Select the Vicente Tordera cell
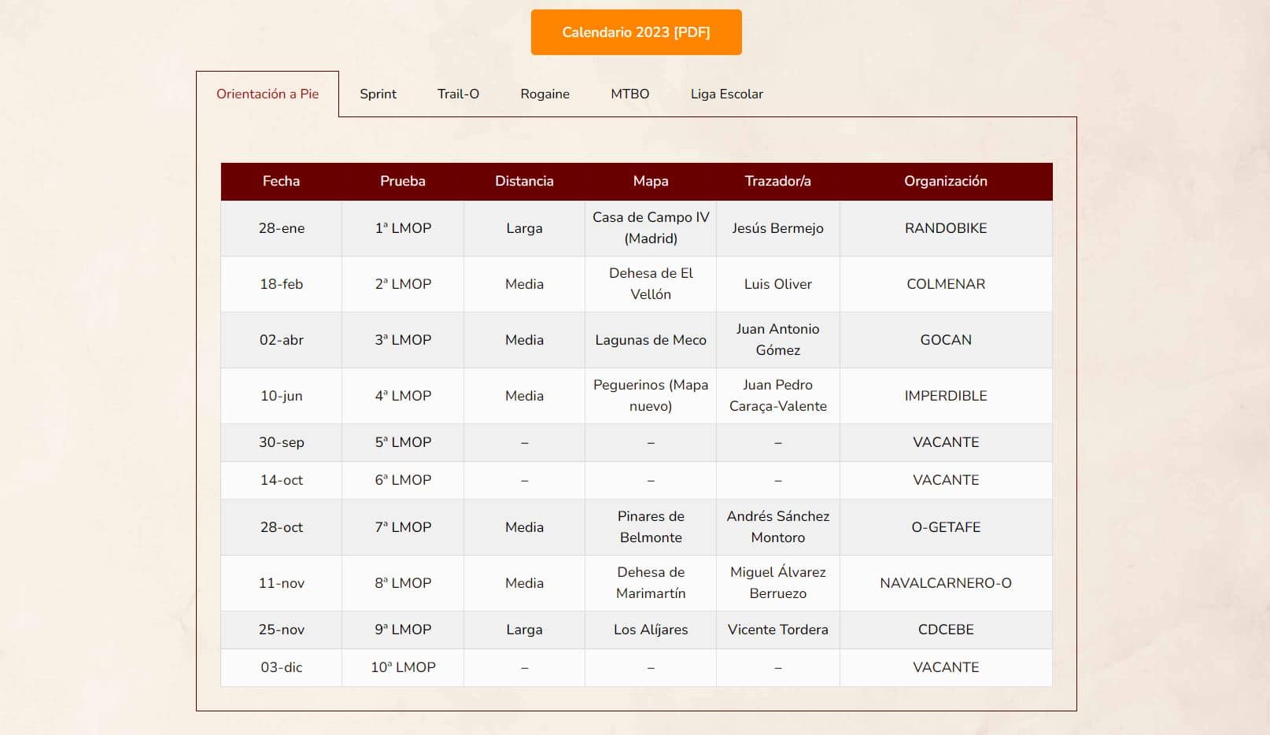 point(777,630)
